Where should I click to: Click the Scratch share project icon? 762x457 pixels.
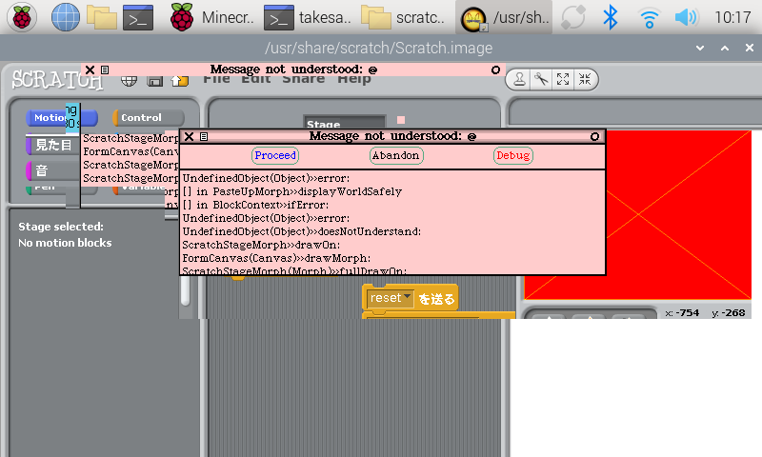[x=180, y=81]
